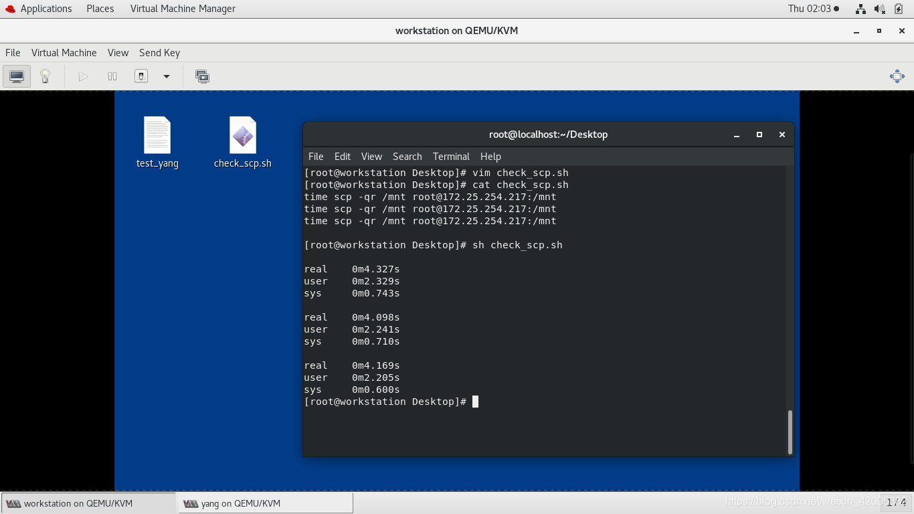Minimize the root@localhost terminal window
Image resolution: width=914 pixels, height=514 pixels.
[737, 135]
